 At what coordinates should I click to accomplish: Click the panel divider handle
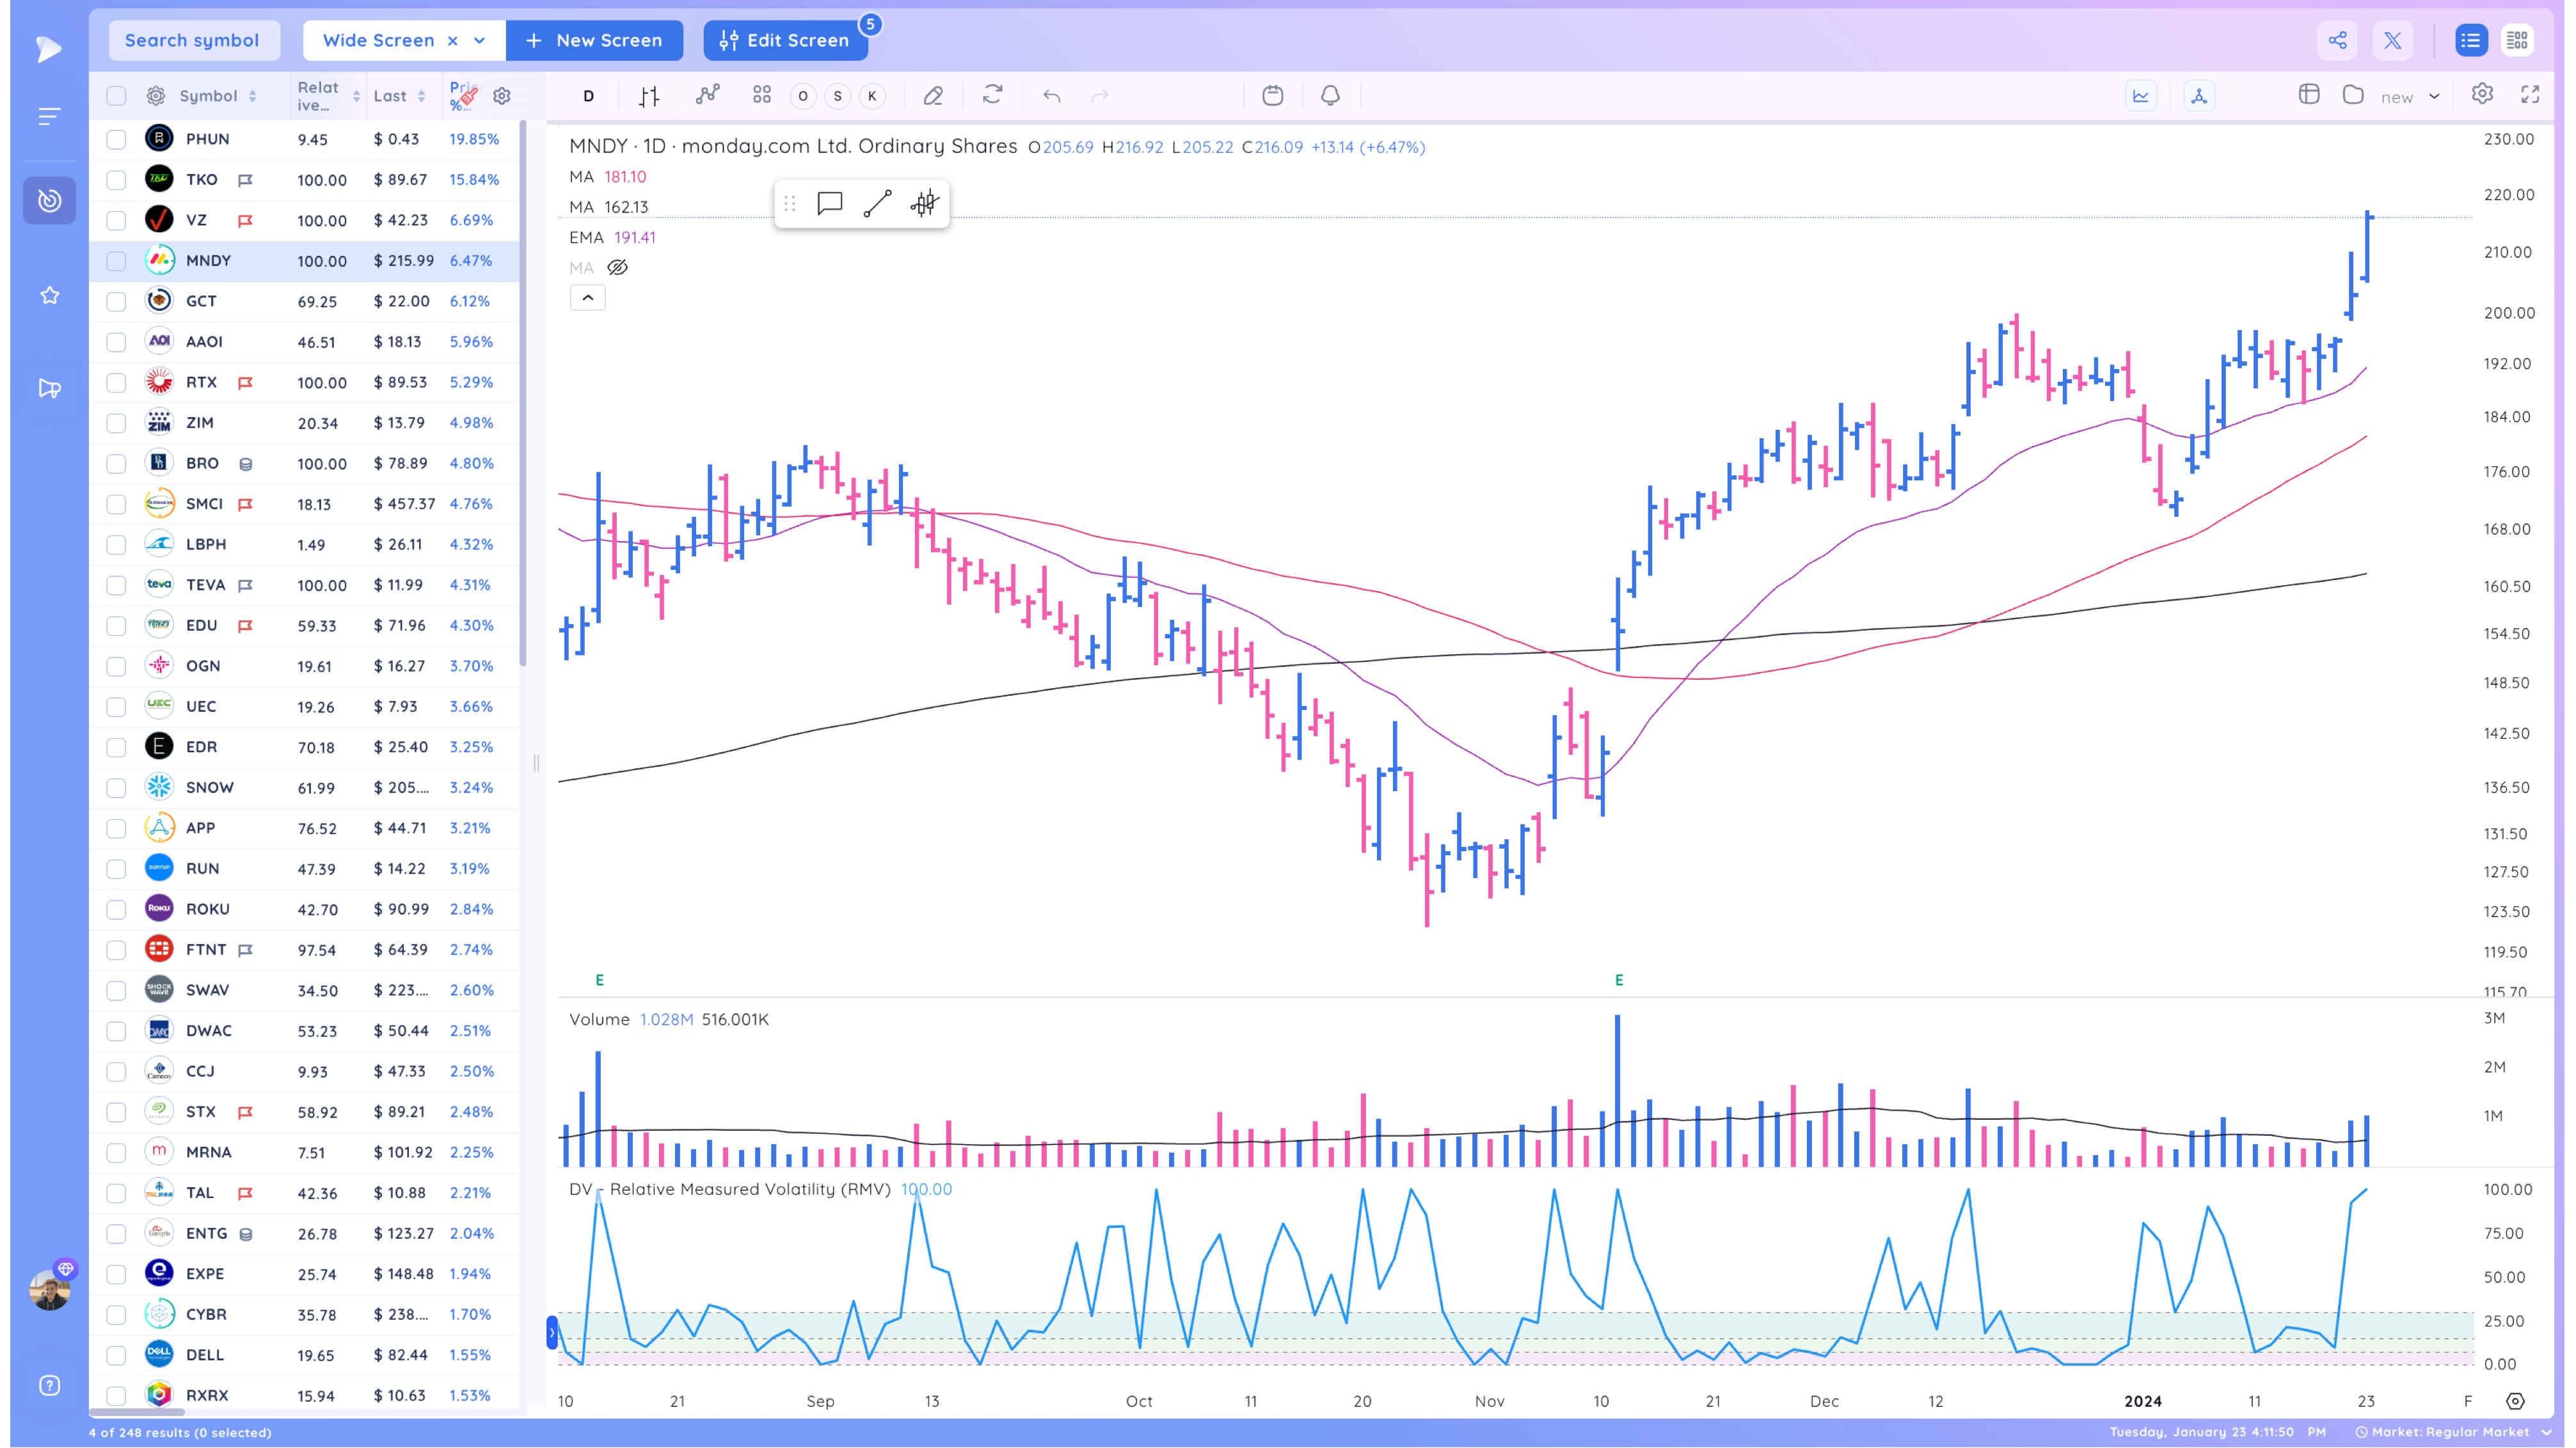536,764
